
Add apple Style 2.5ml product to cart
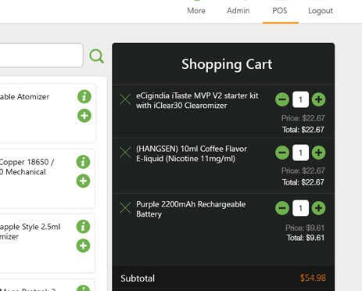pos(83,246)
